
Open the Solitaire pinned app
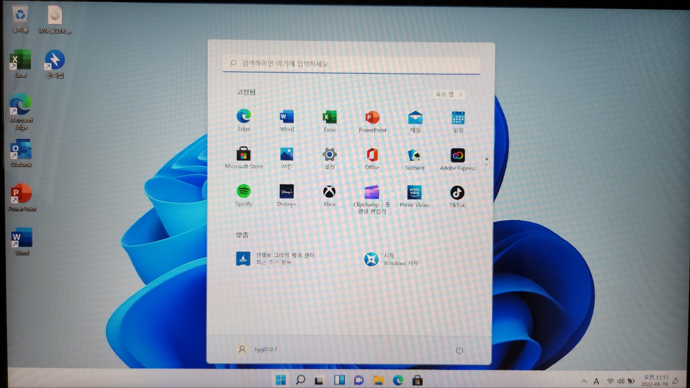(414, 159)
